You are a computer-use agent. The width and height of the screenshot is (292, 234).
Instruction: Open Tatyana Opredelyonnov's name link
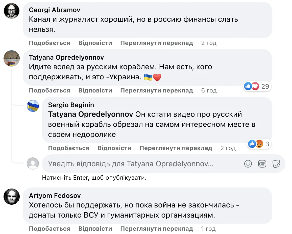pos(67,57)
